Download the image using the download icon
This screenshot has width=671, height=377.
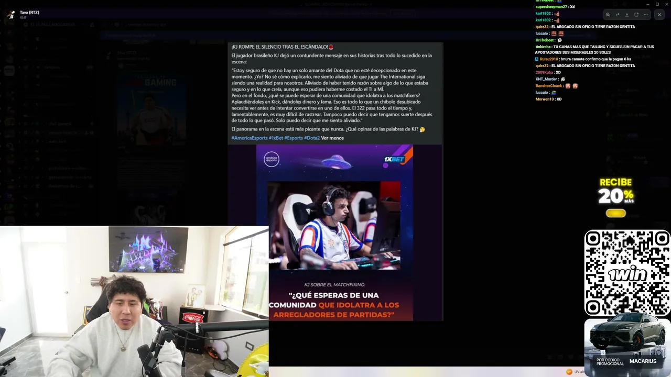(x=626, y=15)
